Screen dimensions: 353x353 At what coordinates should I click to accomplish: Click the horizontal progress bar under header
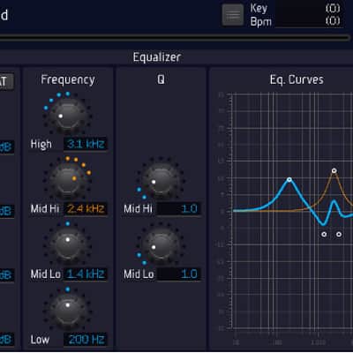pos(175,38)
